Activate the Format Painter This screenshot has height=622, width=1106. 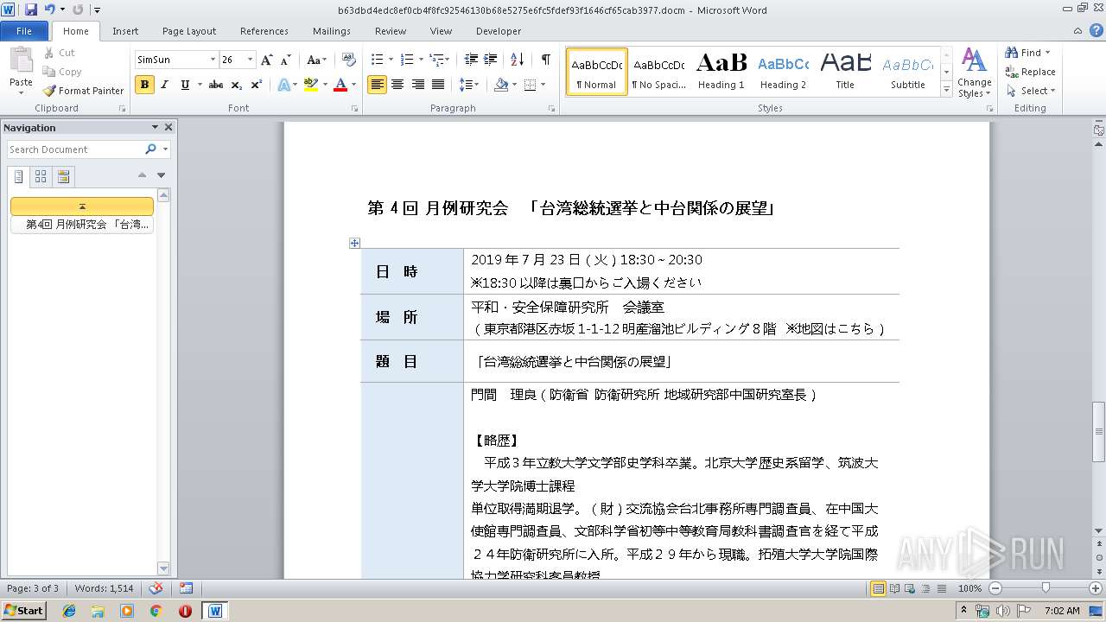point(83,91)
